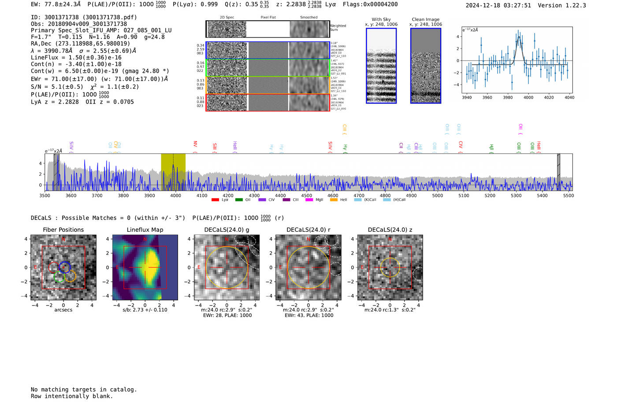This screenshot has height=420, width=617.
Task: Click the 'Obs: 20180904v009_3001371738' text
Action: pyautogui.click(x=79, y=24)
